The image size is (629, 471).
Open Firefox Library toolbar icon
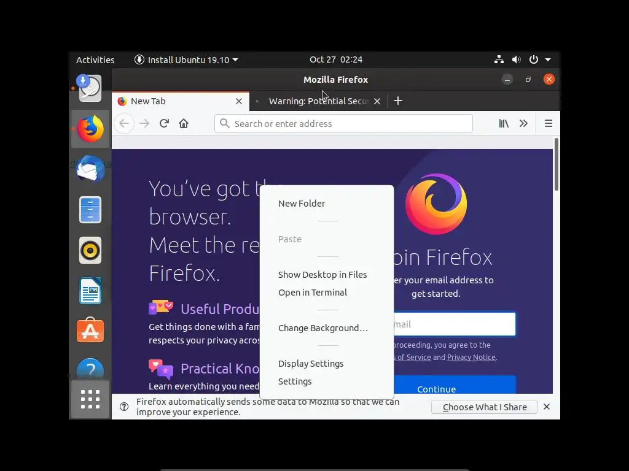tap(504, 123)
